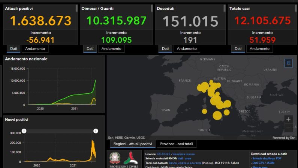
Task: Zoom in on the map with plus
Action: click(x=288, y=120)
